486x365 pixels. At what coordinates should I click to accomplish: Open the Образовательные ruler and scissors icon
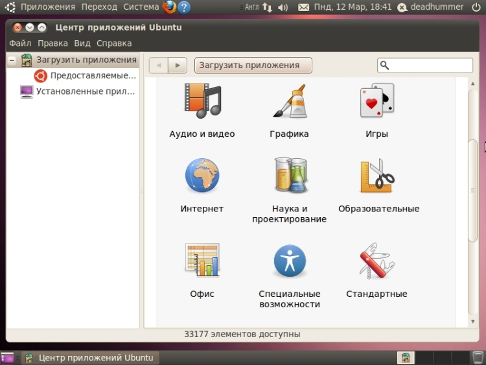coord(378,175)
